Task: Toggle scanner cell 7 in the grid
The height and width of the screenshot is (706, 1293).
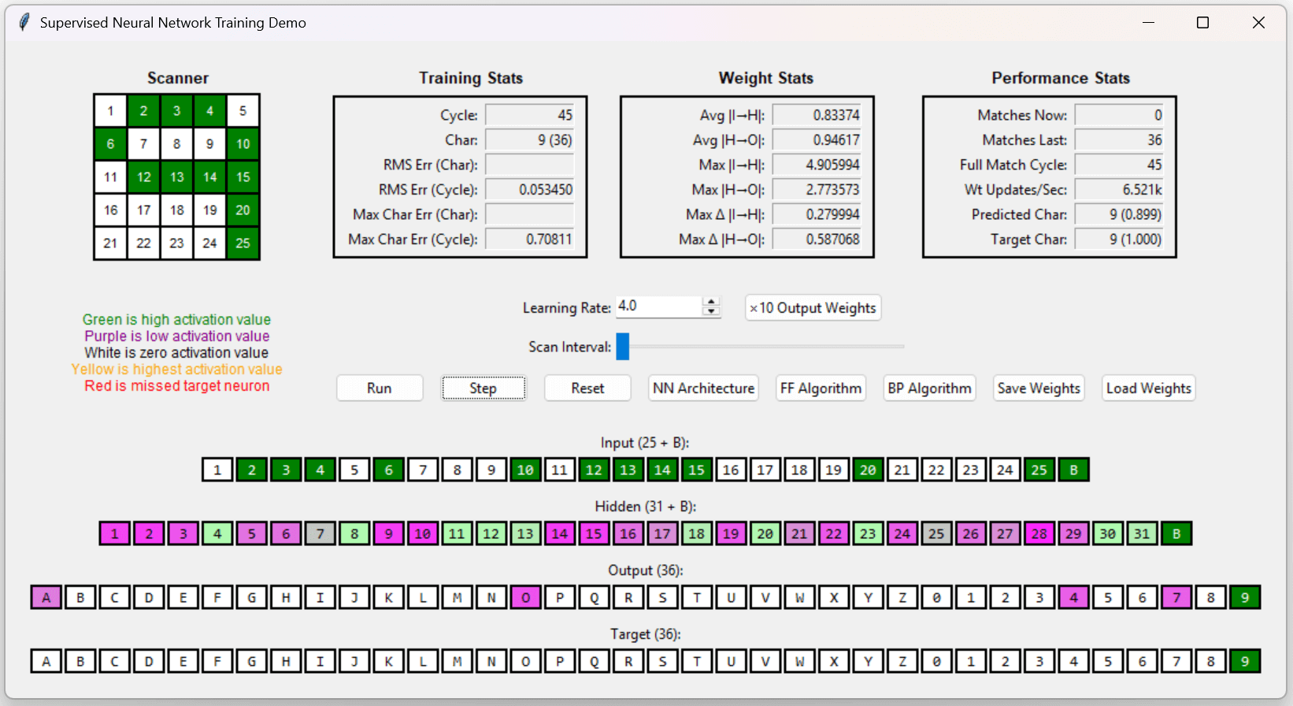Action: [x=143, y=144]
